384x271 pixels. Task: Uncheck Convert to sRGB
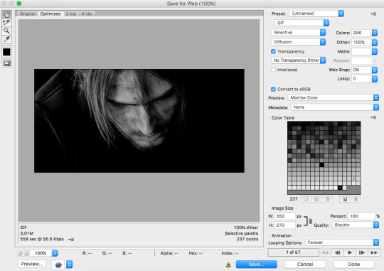coord(273,89)
